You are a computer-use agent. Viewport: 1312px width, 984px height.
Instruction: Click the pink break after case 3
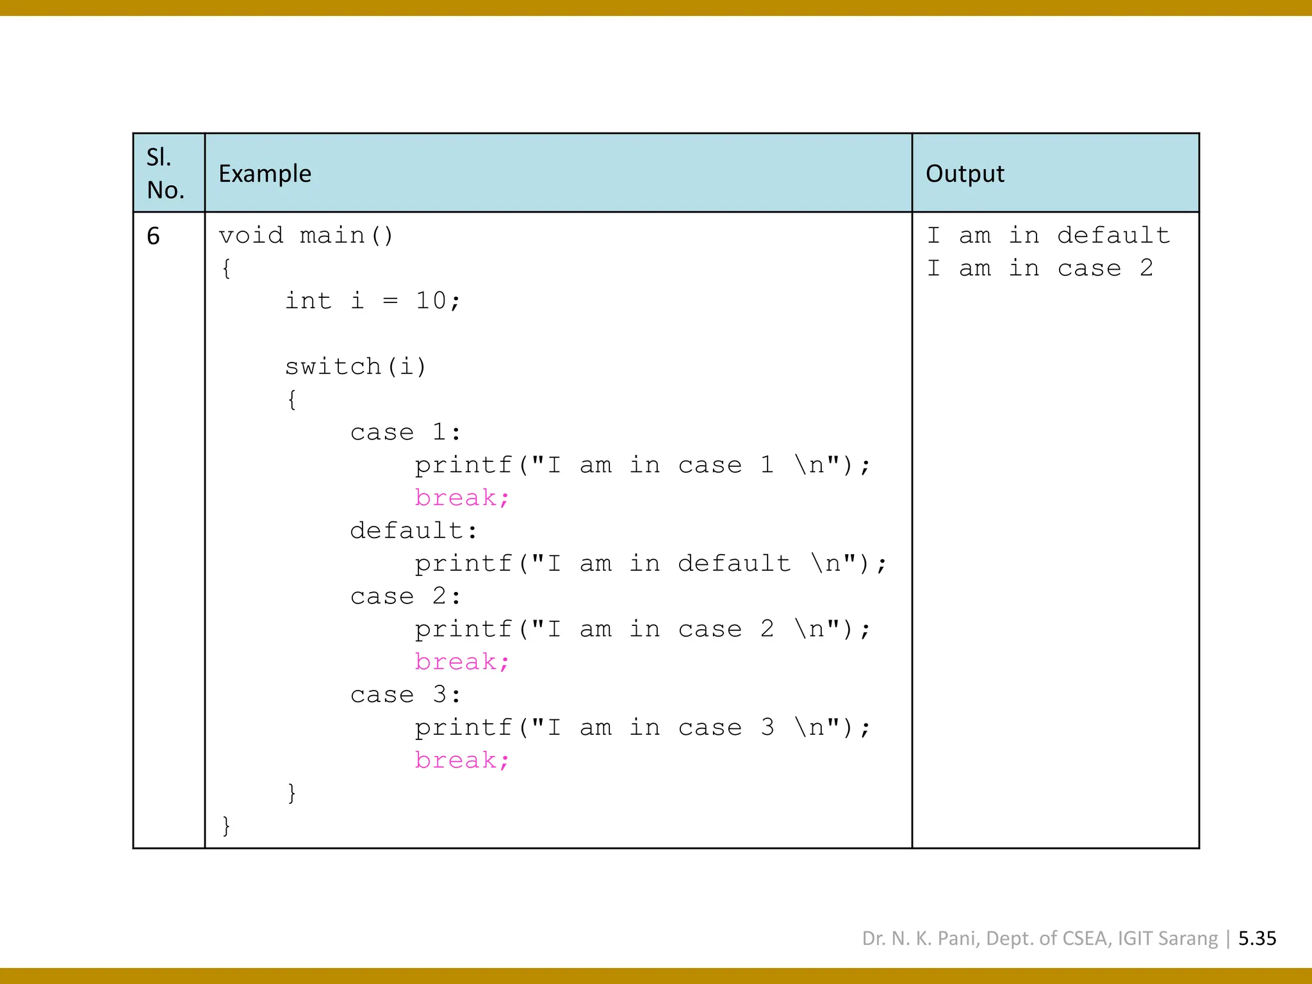coord(462,760)
